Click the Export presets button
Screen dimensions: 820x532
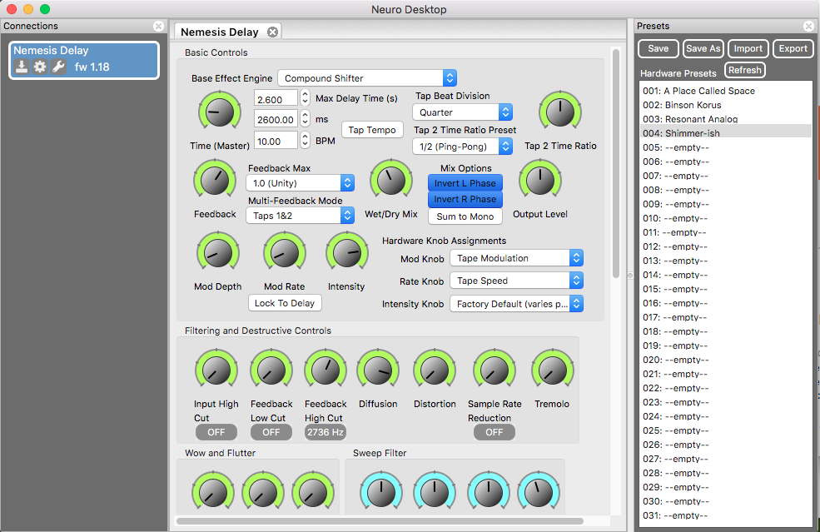[x=793, y=48]
